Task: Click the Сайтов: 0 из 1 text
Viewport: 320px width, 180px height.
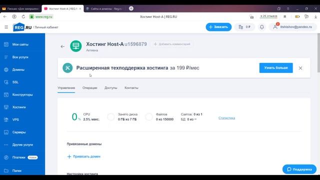Action: (191, 114)
